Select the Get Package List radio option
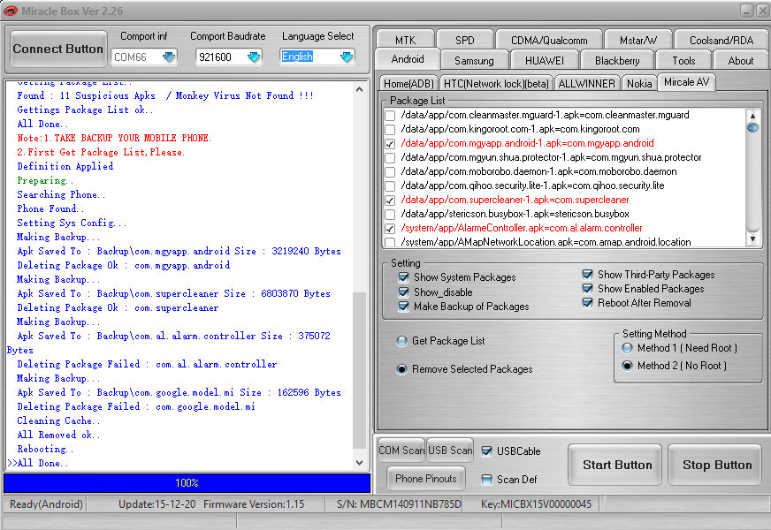This screenshot has width=771, height=530. [x=402, y=341]
